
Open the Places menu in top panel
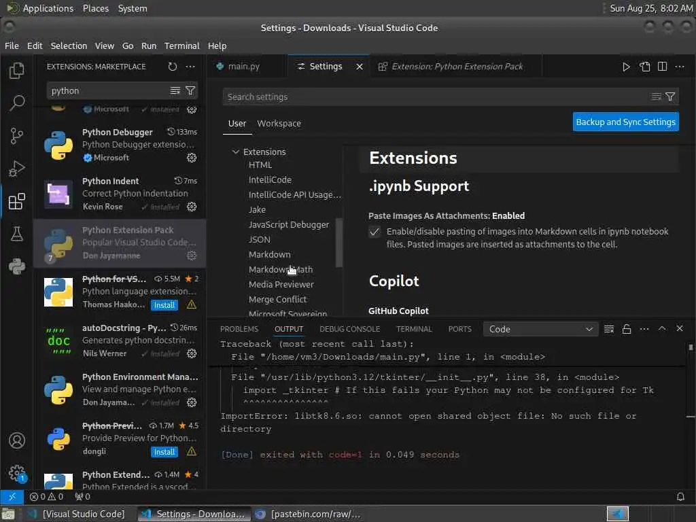click(x=96, y=8)
